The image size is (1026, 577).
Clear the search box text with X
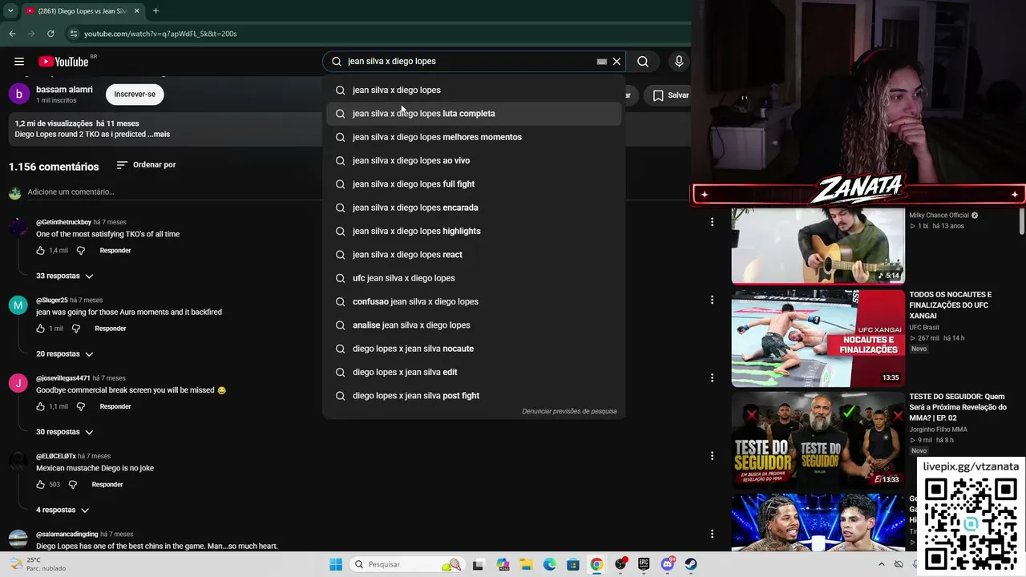(616, 62)
